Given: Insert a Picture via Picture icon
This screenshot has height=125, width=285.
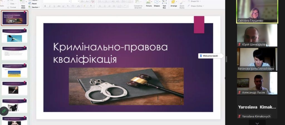Looking at the screenshot, I should (x=149, y=4).
